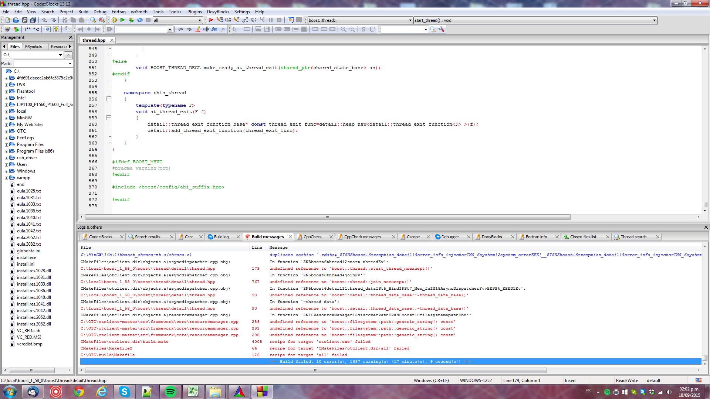This screenshot has width=710, height=399.
Task: Click the Debugging windows icon
Action: (291, 20)
